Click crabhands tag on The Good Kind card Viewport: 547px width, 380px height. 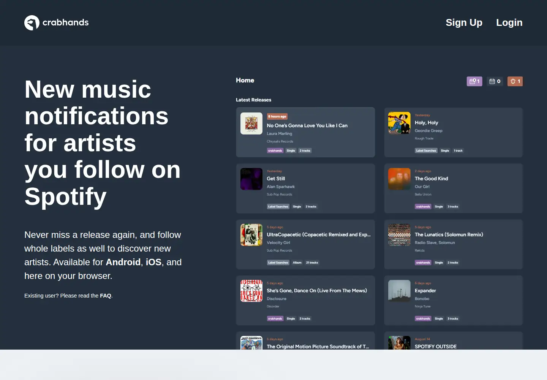pyautogui.click(x=423, y=207)
